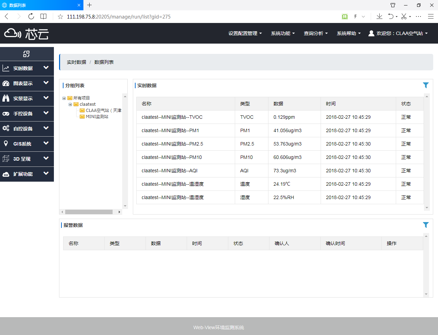
Task: Close the 数据列表 browser tab
Action: tap(79, 5)
